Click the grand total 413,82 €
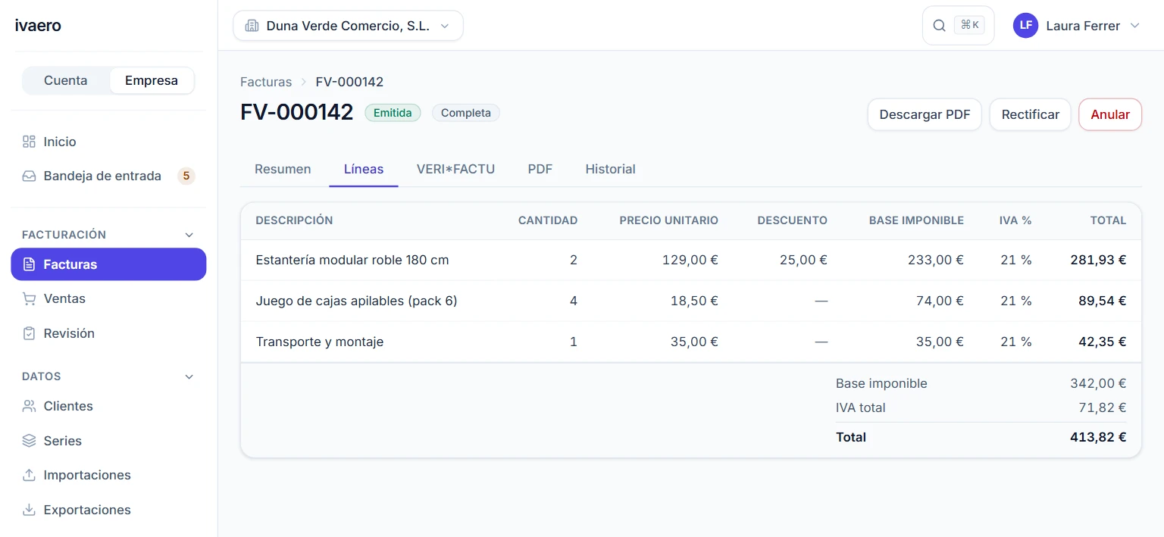This screenshot has width=1164, height=537. [1098, 437]
